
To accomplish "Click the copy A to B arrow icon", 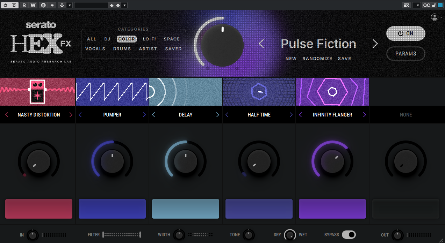I will pos(52,5).
